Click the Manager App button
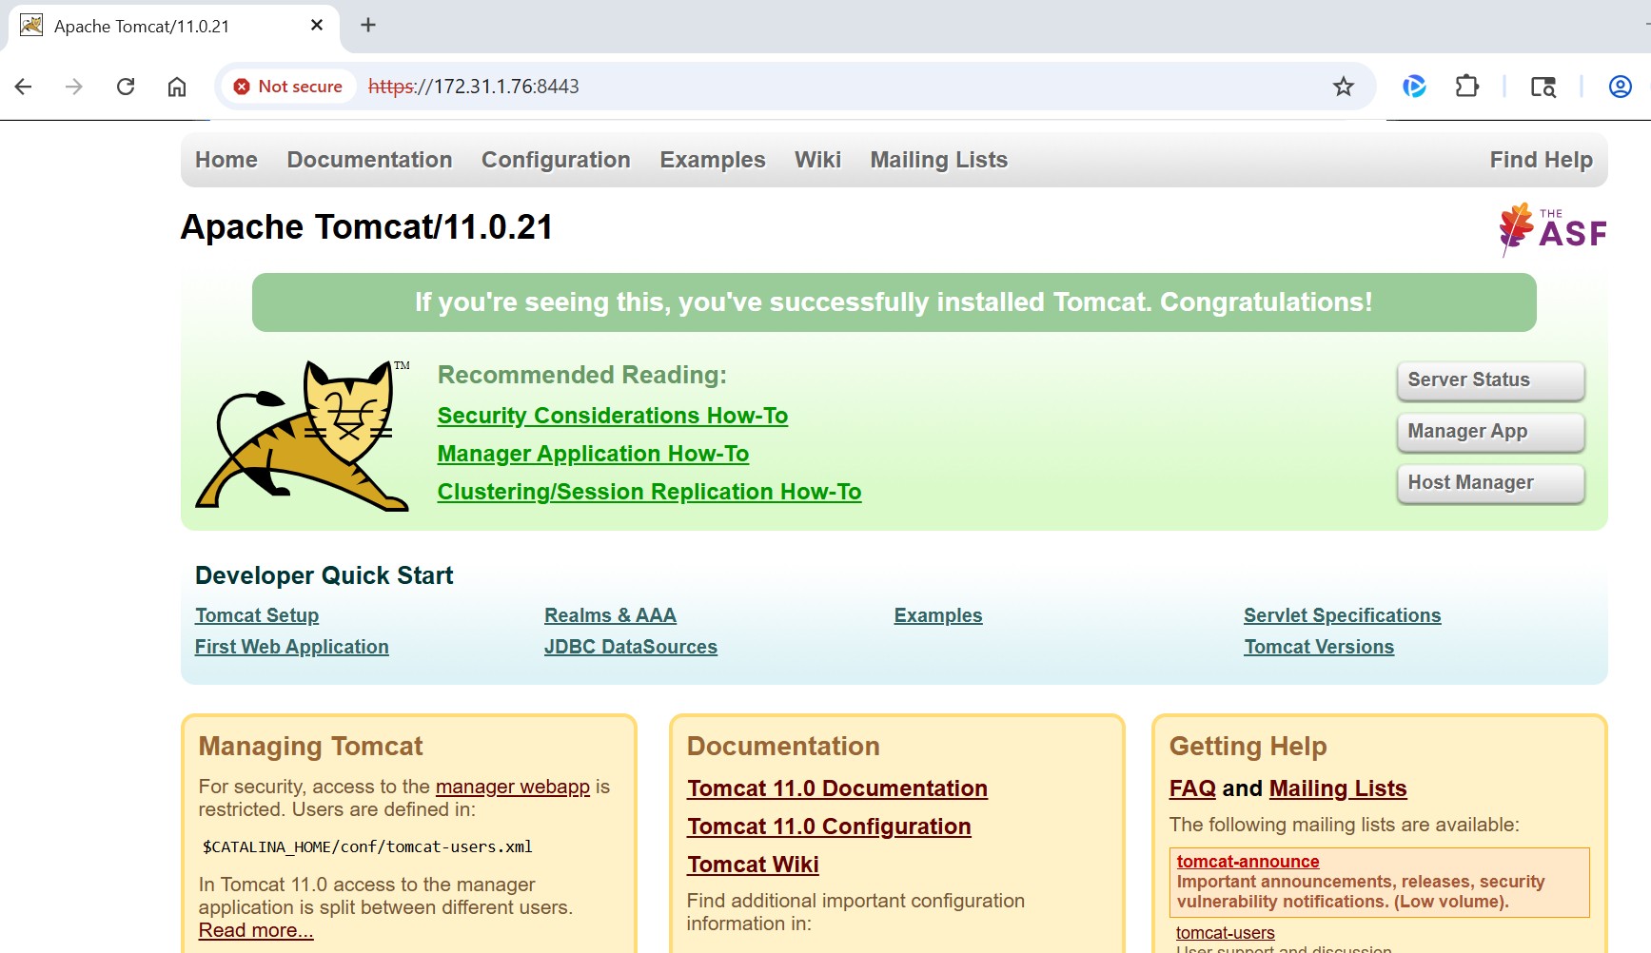Viewport: 1651px width, 953px height. coord(1490,432)
